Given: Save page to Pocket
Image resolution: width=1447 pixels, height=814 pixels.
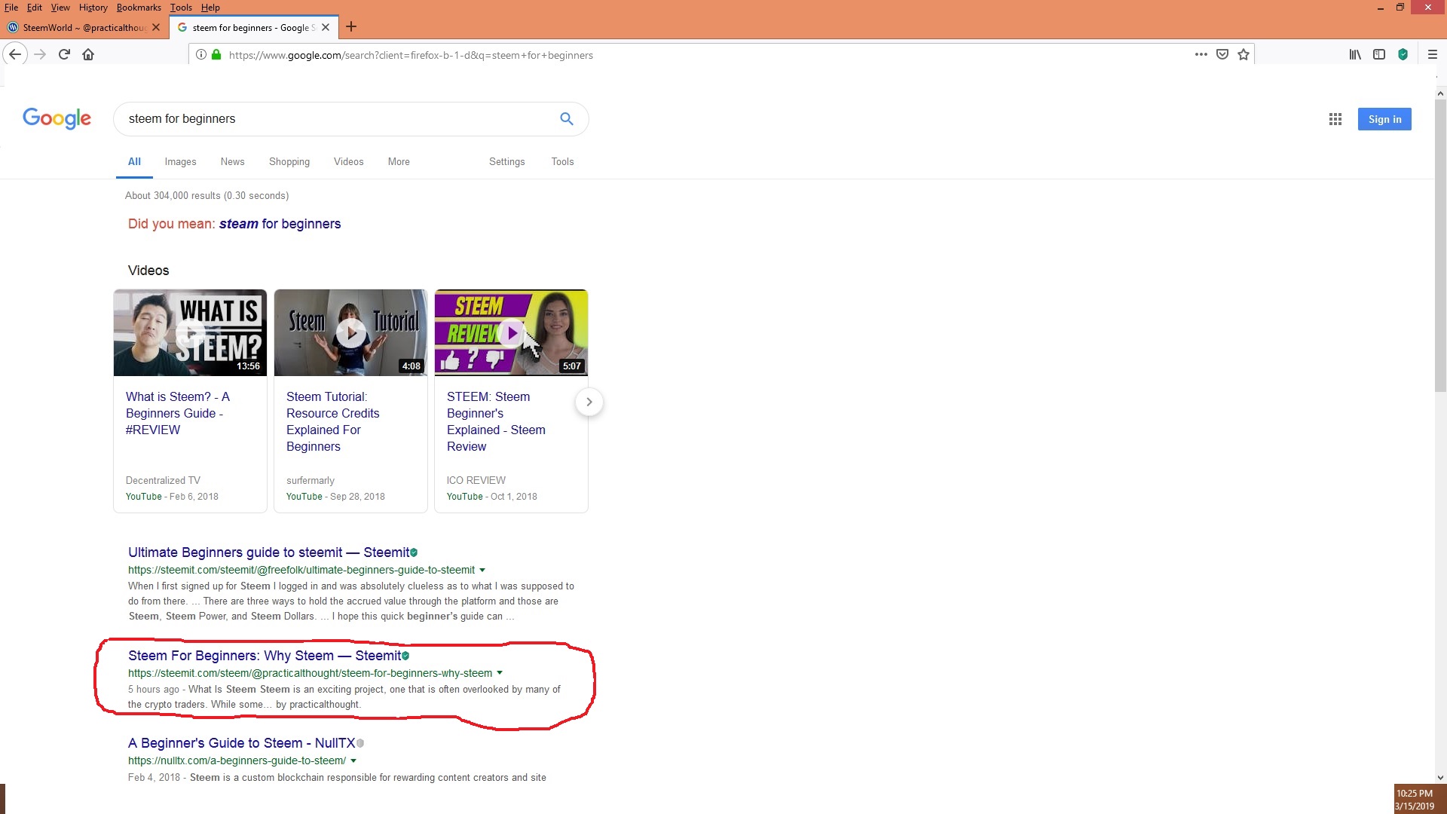Looking at the screenshot, I should tap(1222, 54).
